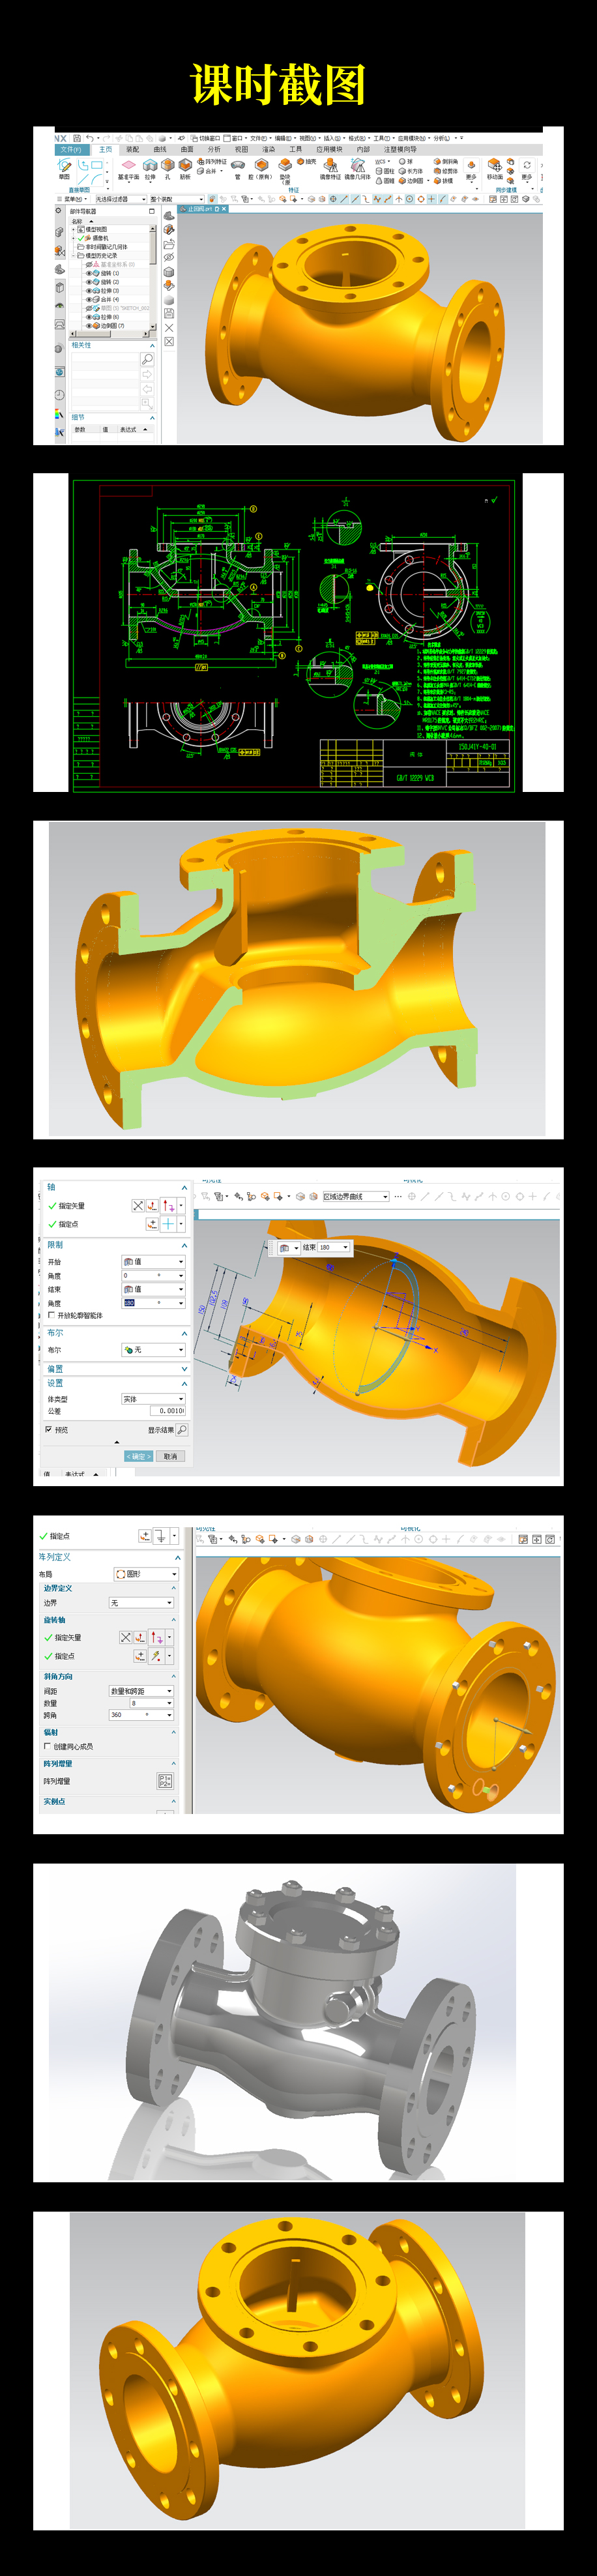
Task: Switch to the 装配 ribbon tab
Action: coord(132,149)
